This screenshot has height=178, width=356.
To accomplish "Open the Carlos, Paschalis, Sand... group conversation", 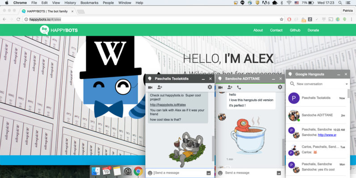I will point(317,150).
